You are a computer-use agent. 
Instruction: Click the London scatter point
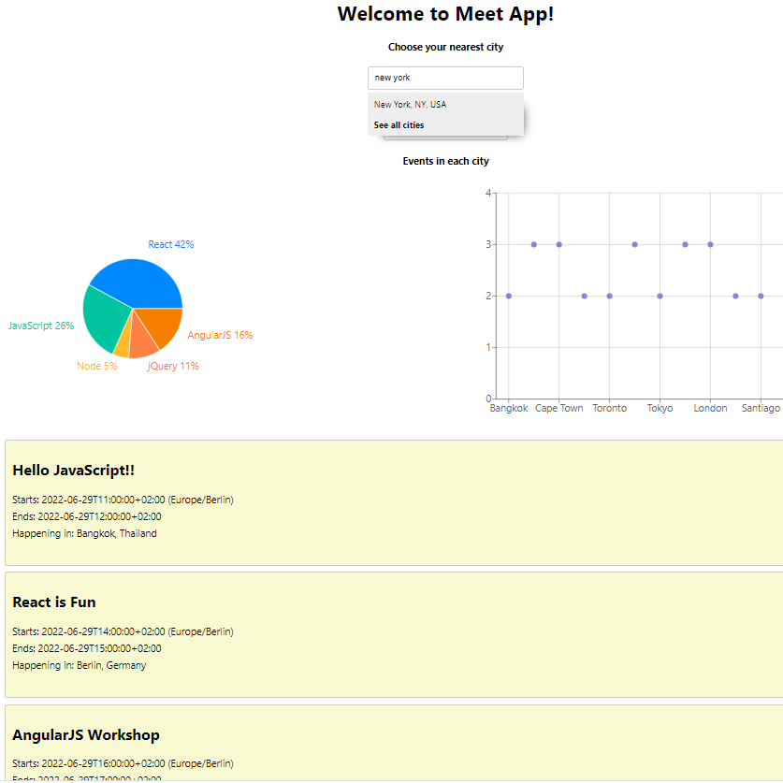tap(711, 245)
